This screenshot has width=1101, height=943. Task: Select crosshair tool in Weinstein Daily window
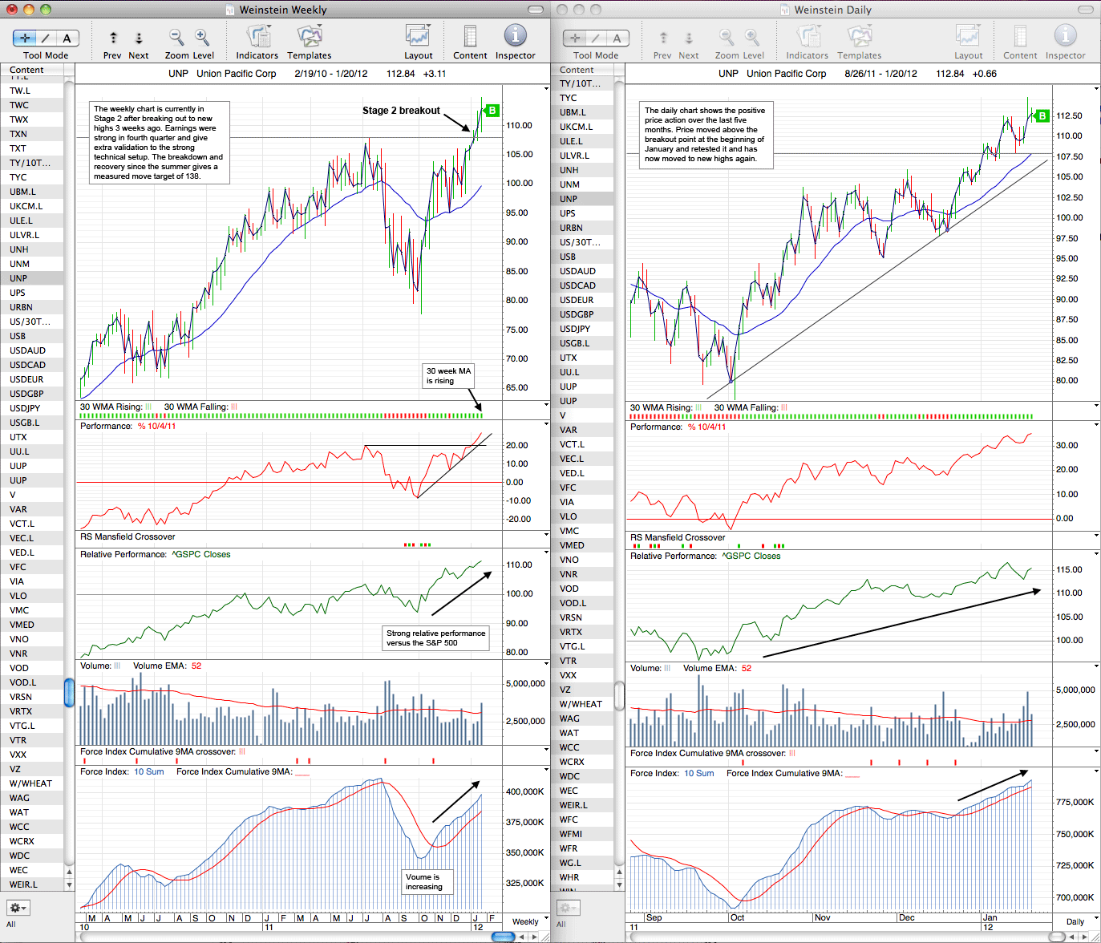coord(575,38)
